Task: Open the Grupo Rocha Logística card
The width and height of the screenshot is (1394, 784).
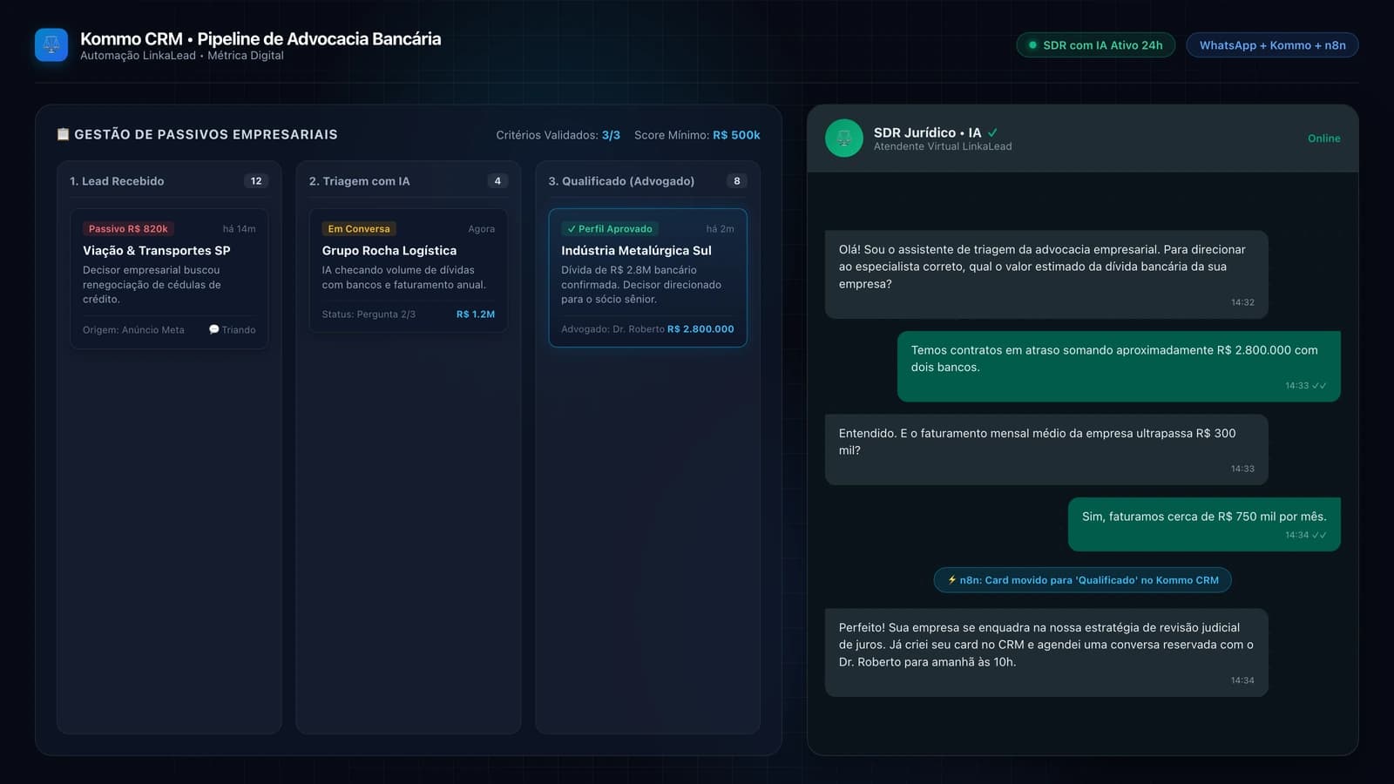Action: point(409,271)
